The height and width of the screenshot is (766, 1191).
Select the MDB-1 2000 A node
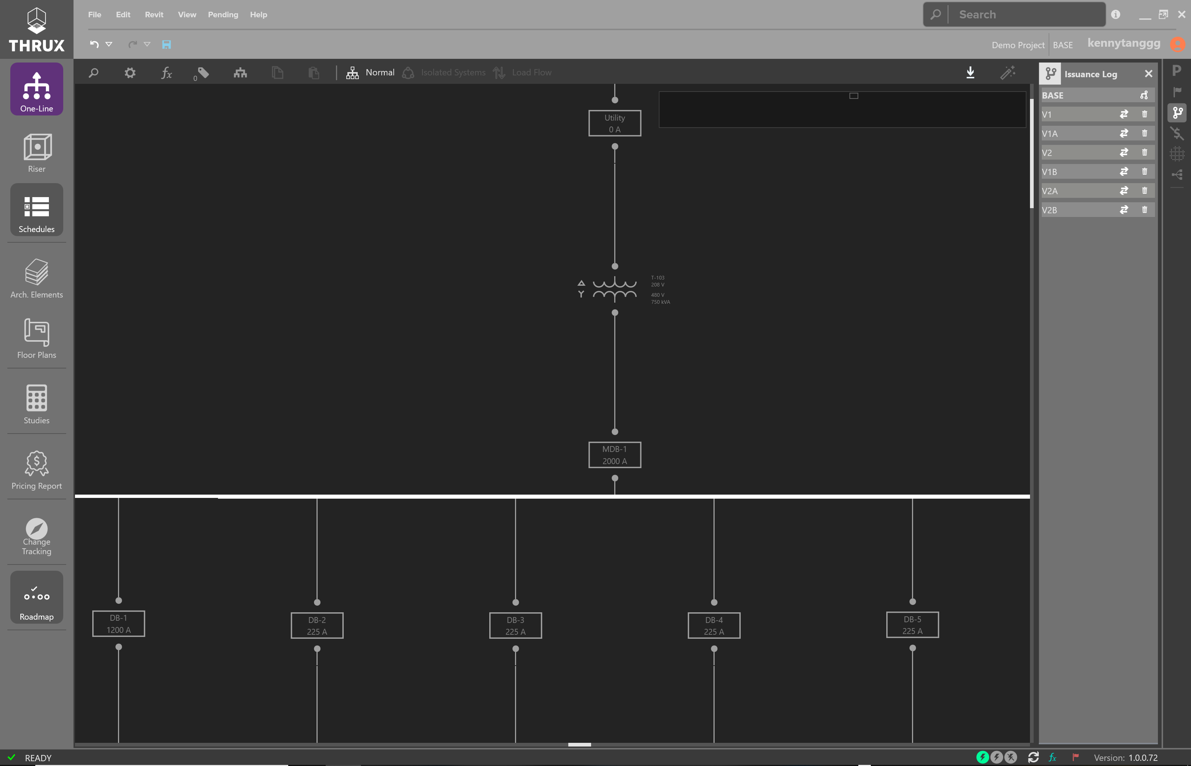[614, 455]
